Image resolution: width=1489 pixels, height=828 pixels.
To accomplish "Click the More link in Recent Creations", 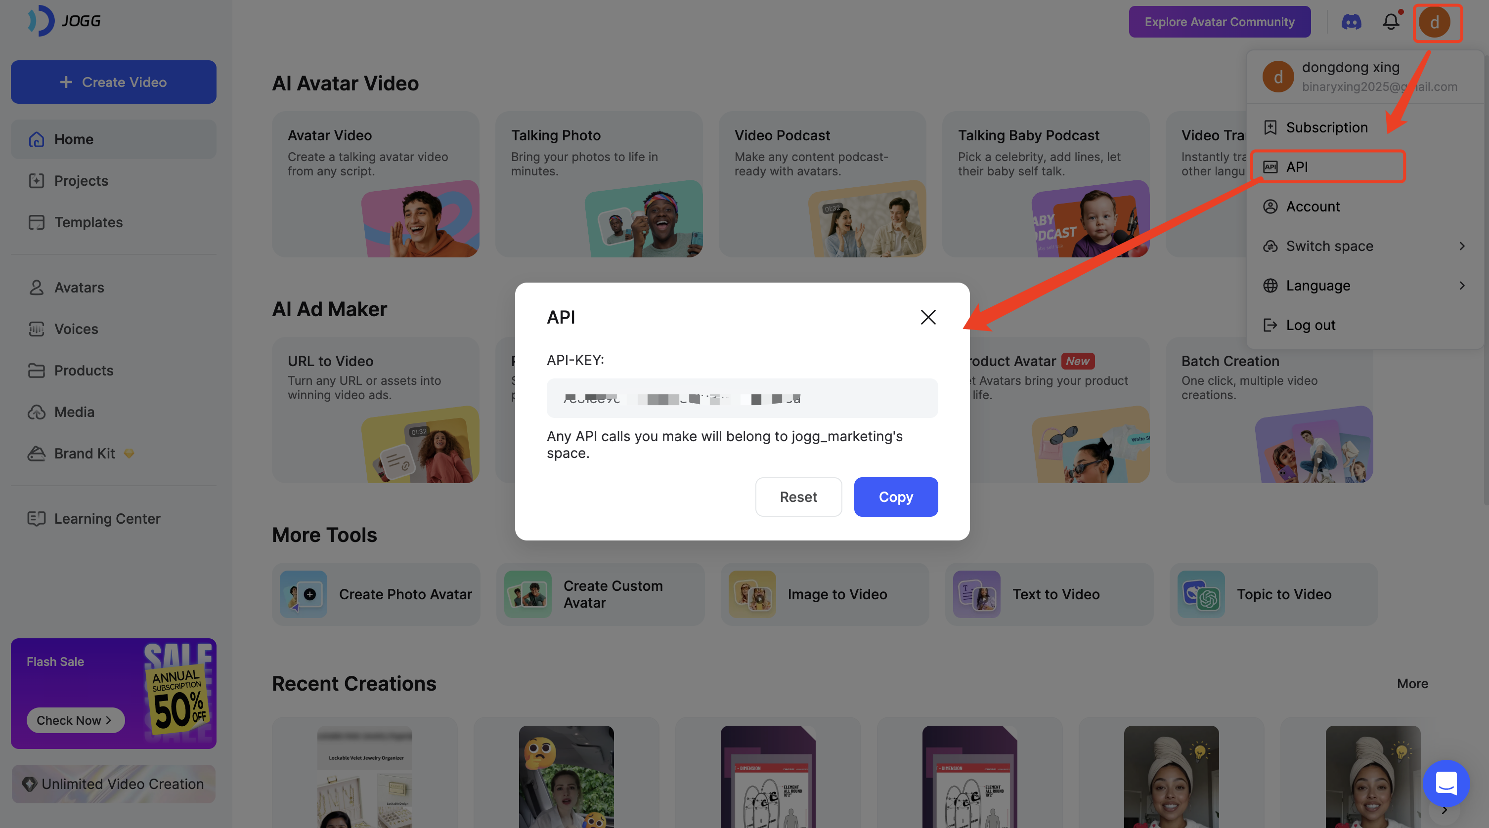I will tap(1411, 684).
